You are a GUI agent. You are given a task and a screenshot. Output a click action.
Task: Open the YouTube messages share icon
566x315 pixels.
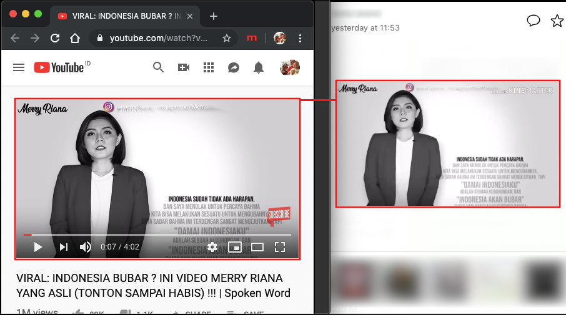[234, 67]
